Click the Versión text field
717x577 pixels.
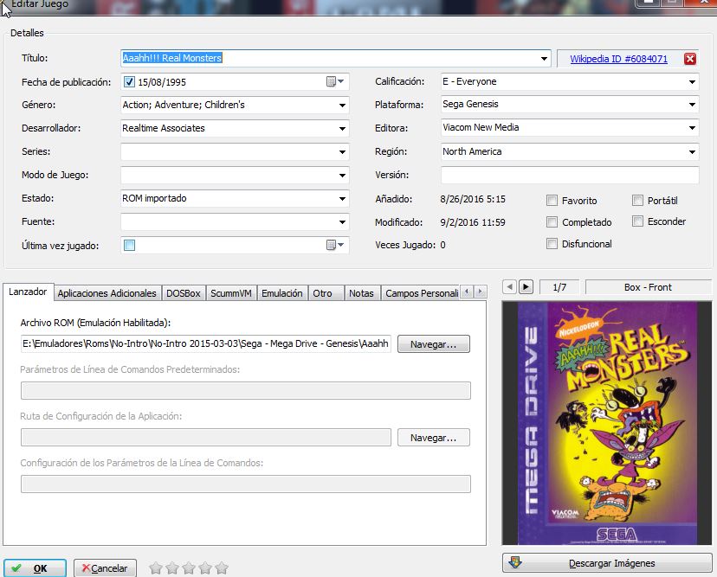pos(570,175)
